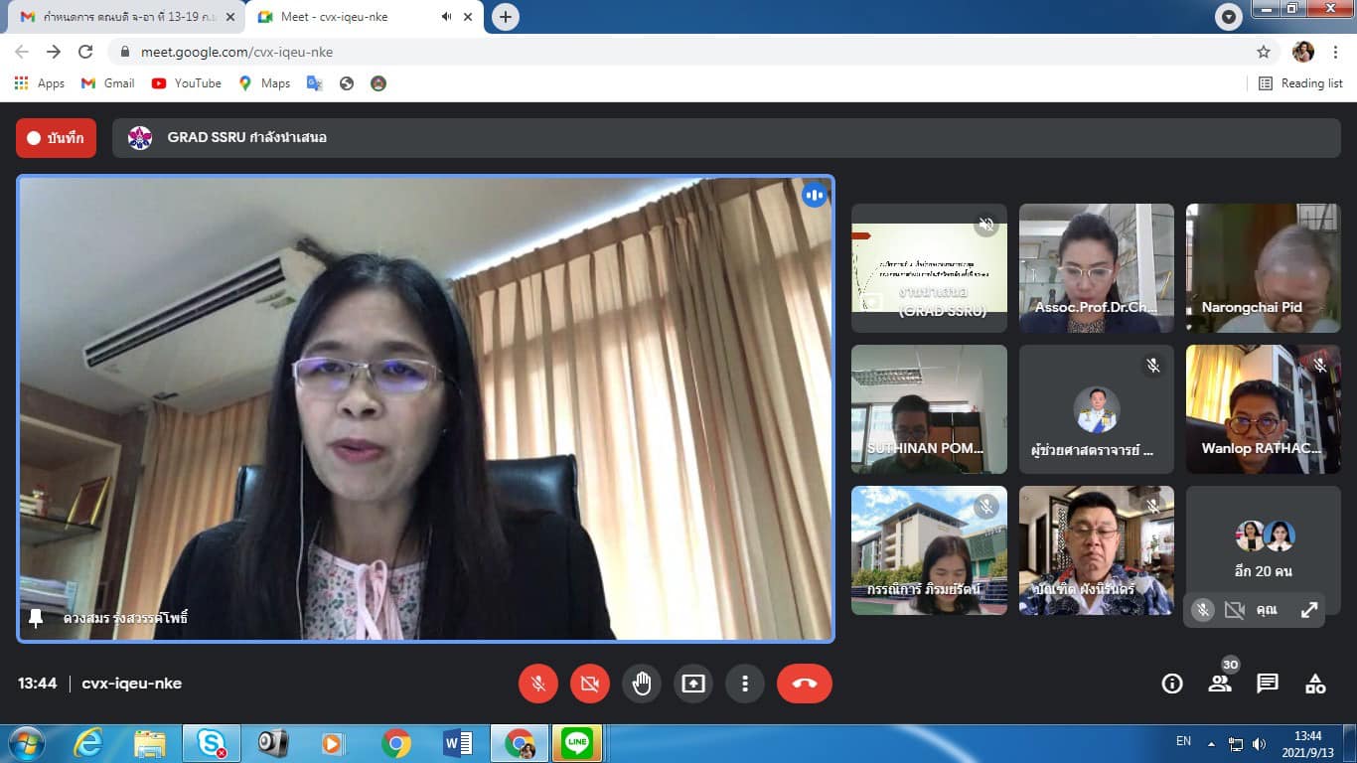Click the red leave call button
This screenshot has width=1357, height=763.
pos(804,684)
